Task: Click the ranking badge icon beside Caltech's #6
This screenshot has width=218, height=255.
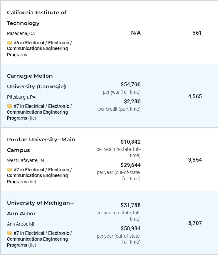Action: (10, 43)
